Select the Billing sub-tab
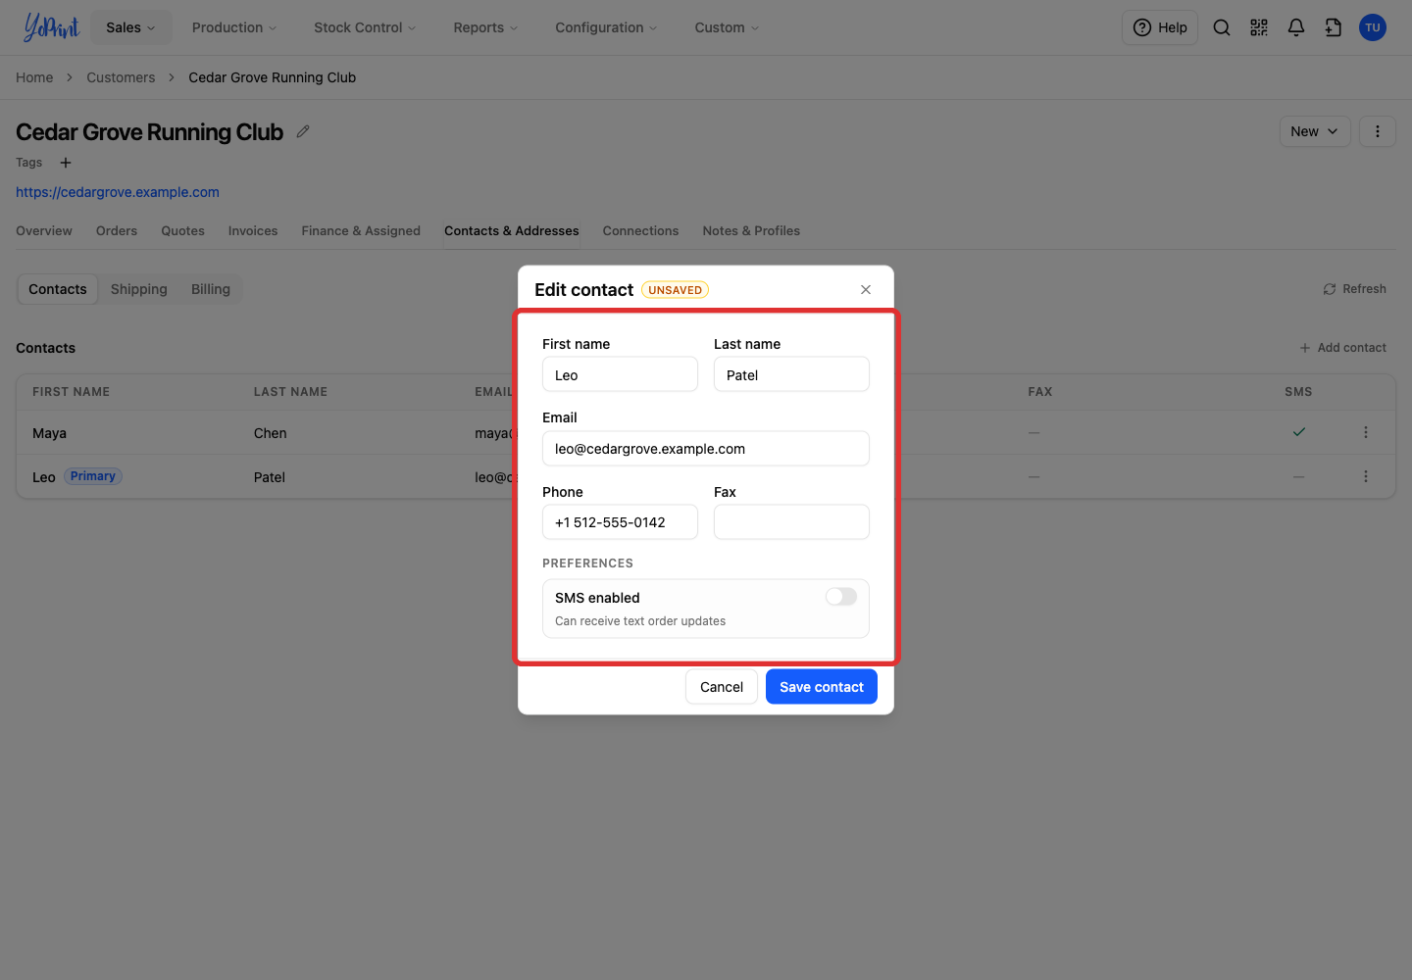The image size is (1412, 980). click(x=211, y=289)
